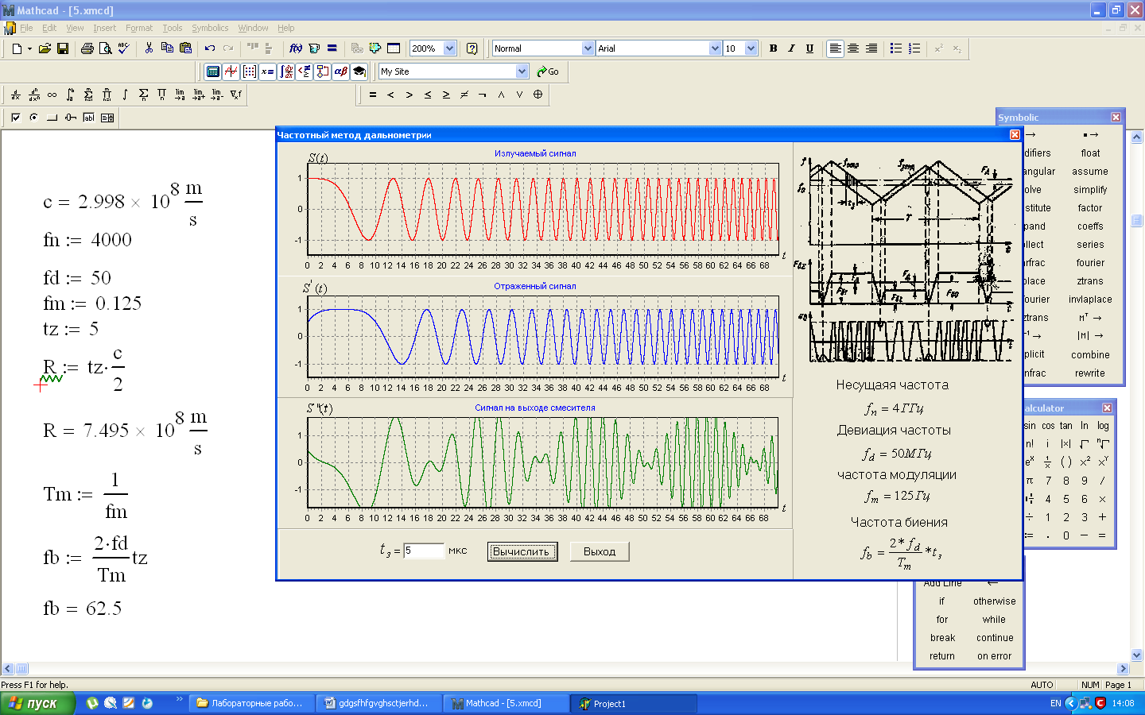Open the File menu

26,28
